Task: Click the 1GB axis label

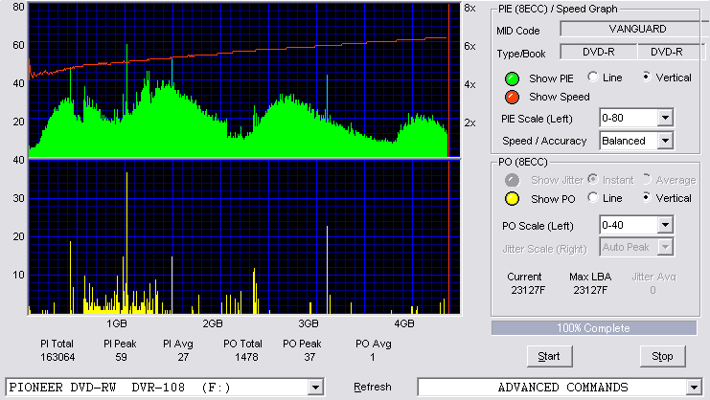Action: click(x=117, y=323)
